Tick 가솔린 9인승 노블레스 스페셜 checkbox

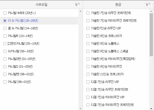88,51
